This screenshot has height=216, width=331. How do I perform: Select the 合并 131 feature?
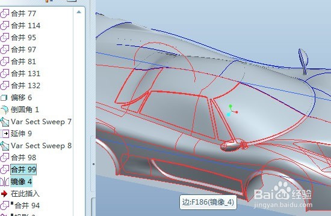[25, 74]
